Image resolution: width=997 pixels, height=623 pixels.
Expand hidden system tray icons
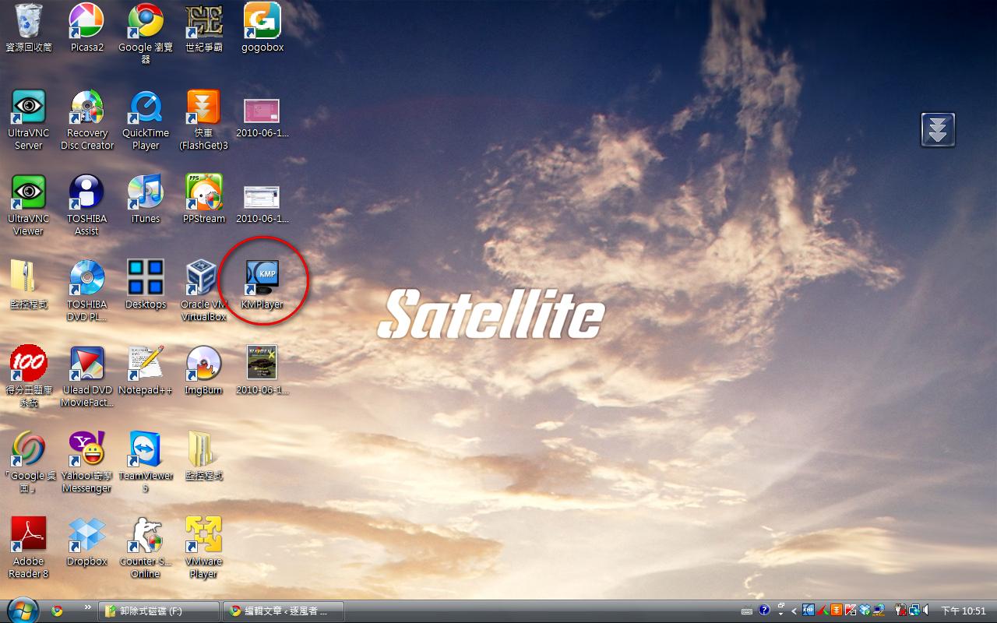[x=794, y=611]
